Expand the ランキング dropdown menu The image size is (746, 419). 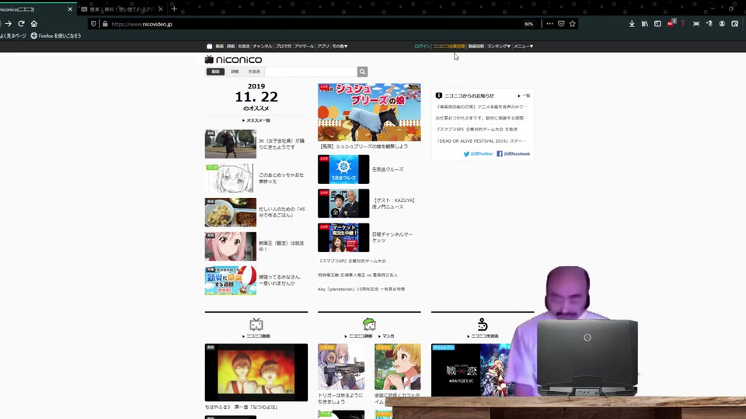click(499, 46)
